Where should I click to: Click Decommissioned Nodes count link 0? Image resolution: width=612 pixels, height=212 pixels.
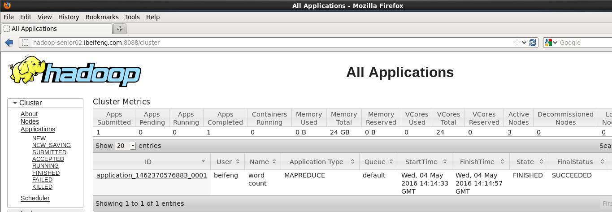tap(538, 132)
